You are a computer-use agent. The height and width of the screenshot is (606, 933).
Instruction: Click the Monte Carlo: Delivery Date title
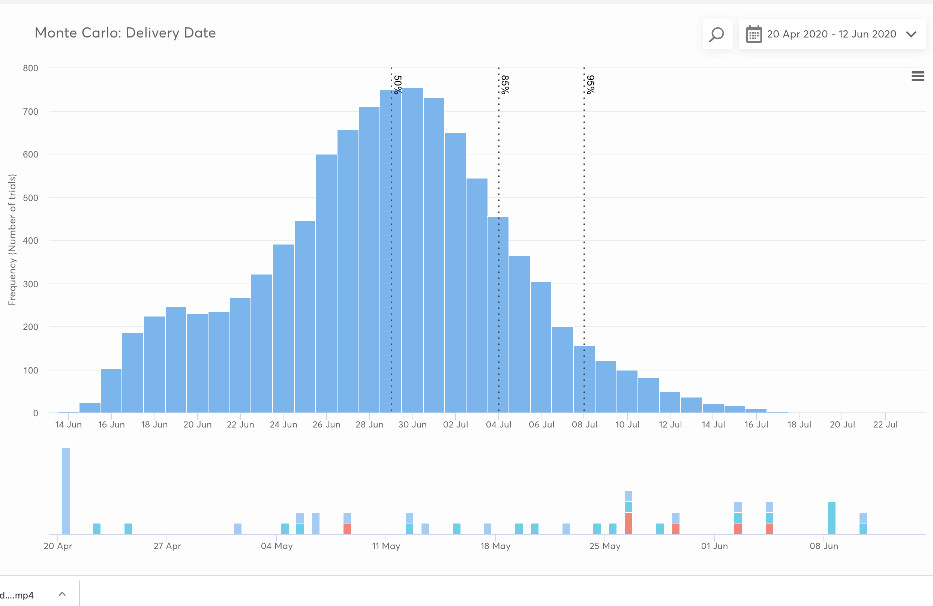(x=125, y=33)
